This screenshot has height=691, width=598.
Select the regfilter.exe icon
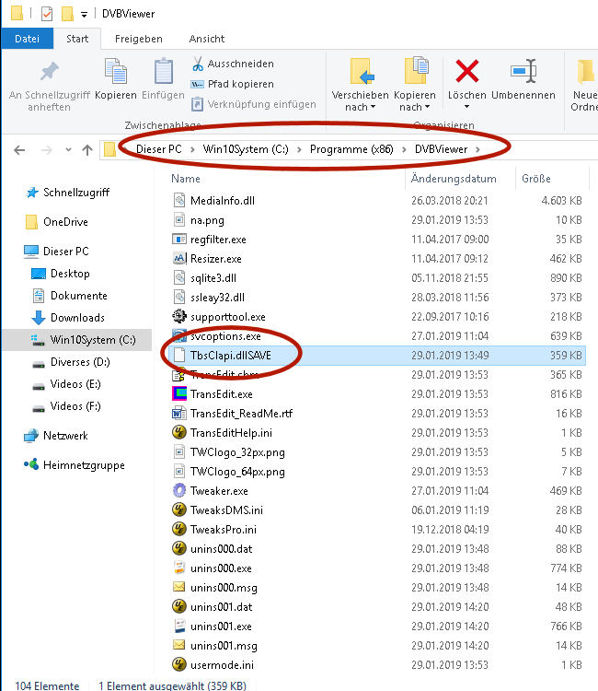click(x=179, y=240)
